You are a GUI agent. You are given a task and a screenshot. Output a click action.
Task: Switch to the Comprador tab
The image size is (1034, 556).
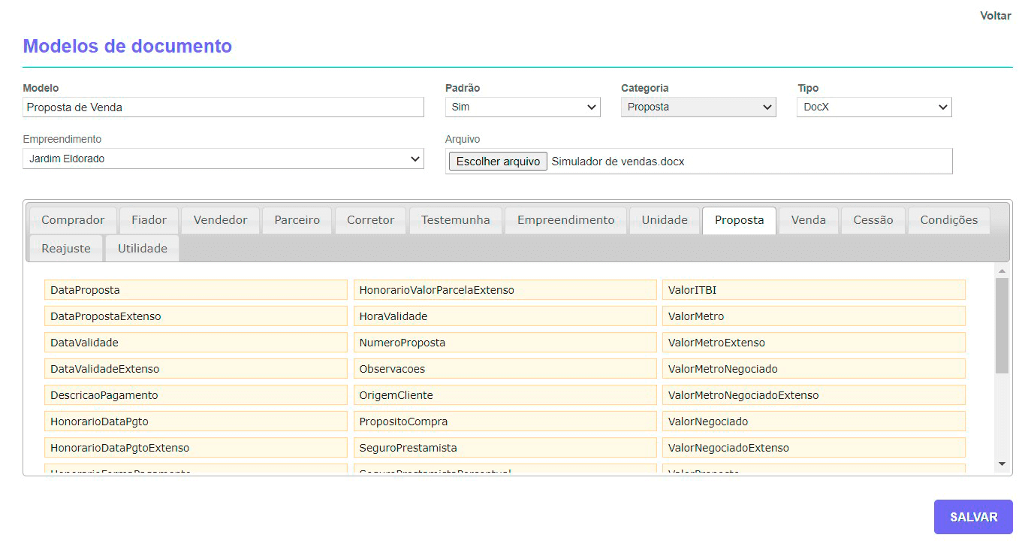click(x=72, y=220)
